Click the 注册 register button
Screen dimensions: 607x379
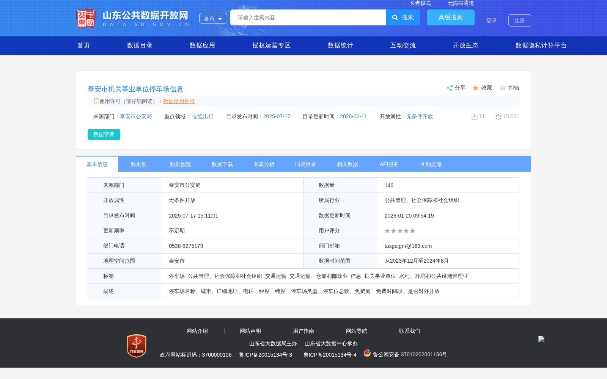[520, 20]
